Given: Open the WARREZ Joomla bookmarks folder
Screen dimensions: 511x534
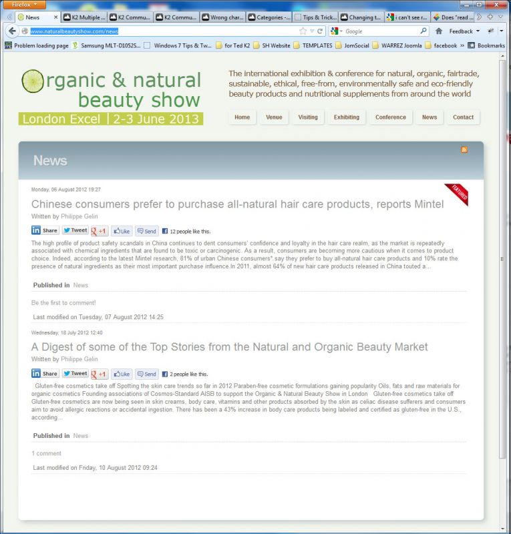Looking at the screenshot, I should click(x=397, y=45).
